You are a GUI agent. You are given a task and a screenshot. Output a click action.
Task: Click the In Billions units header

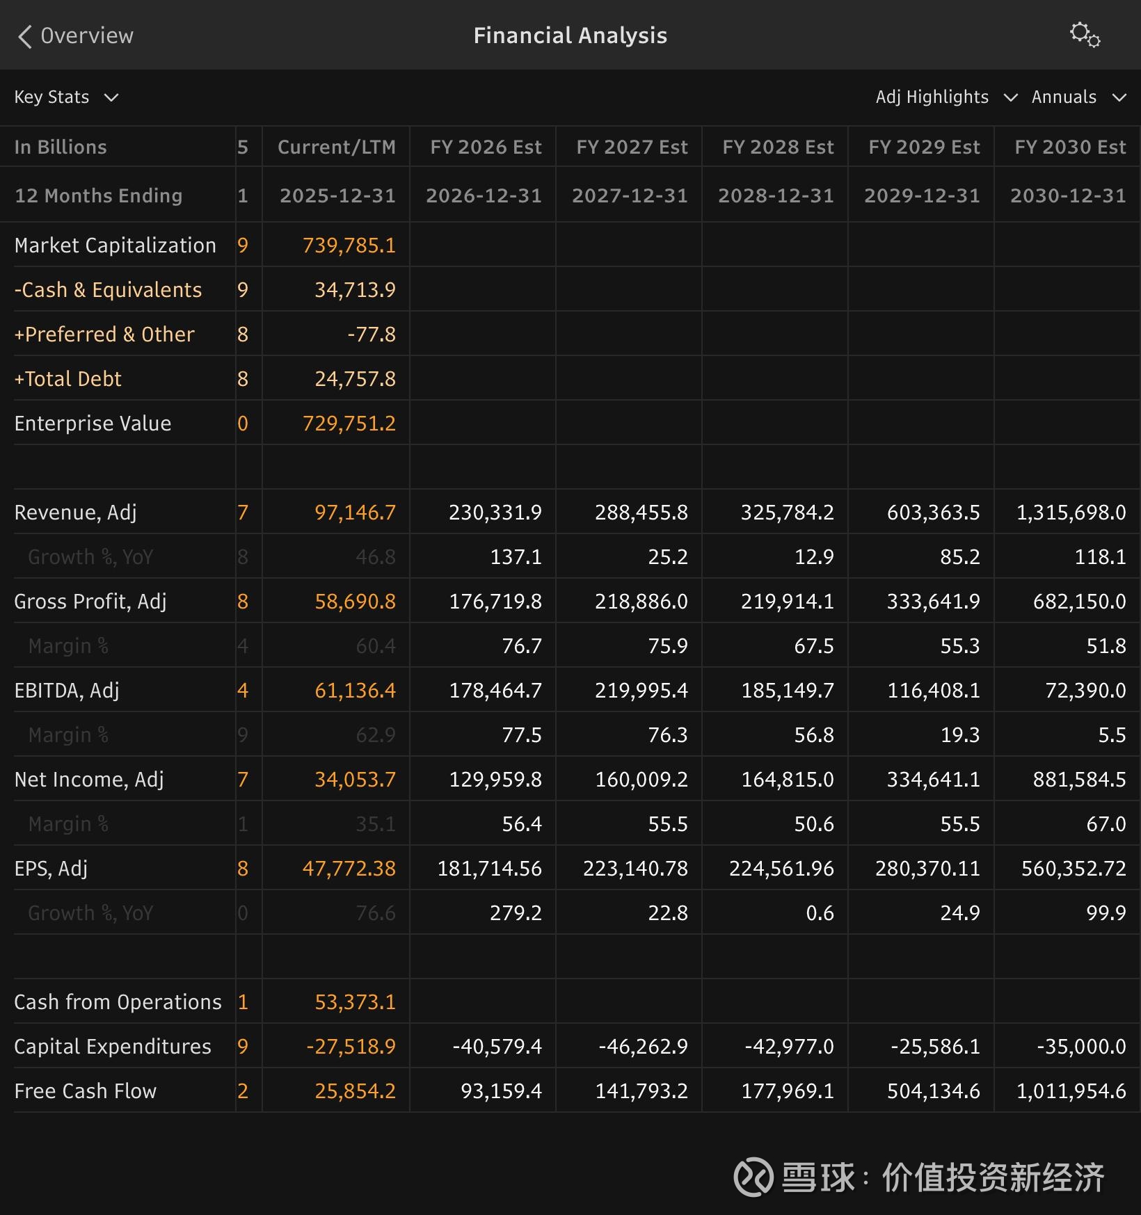click(61, 147)
